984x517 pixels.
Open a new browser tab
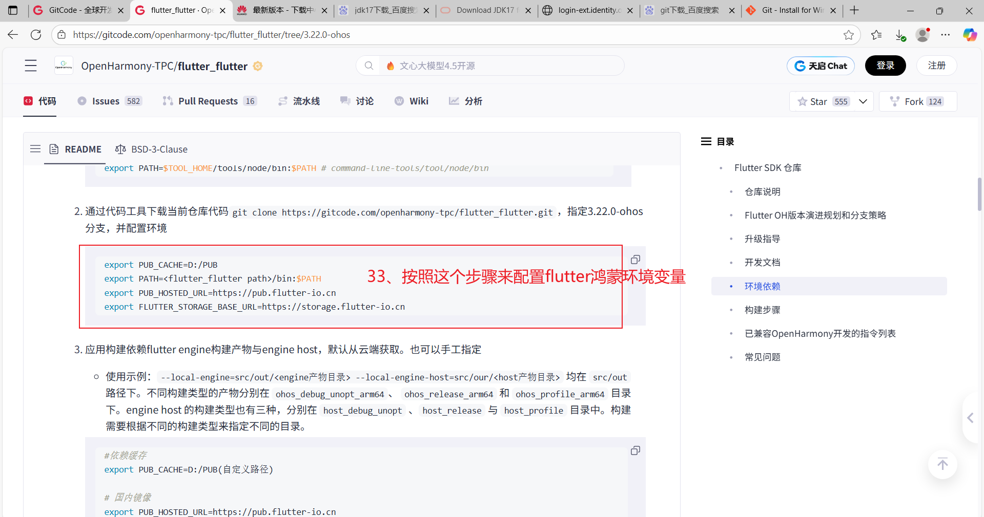(854, 10)
